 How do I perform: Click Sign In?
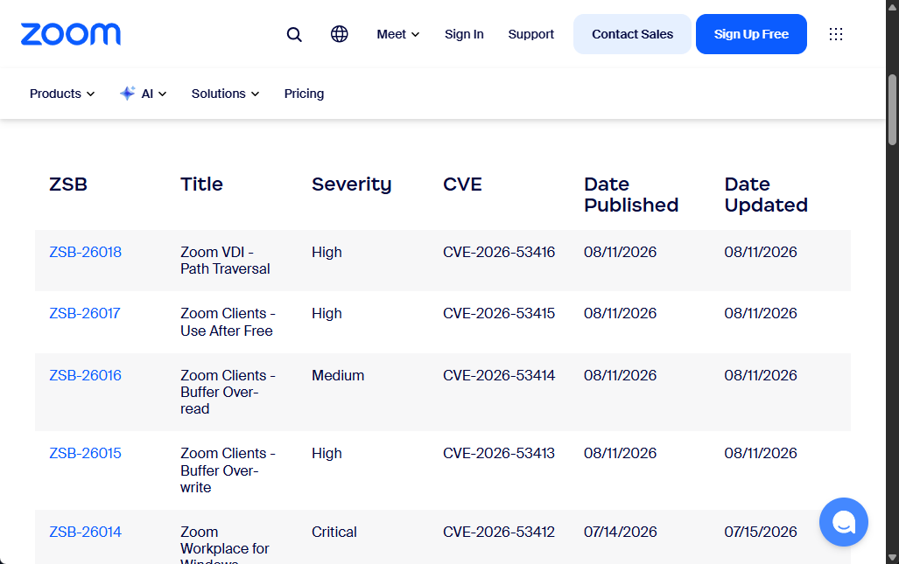pyautogui.click(x=465, y=34)
